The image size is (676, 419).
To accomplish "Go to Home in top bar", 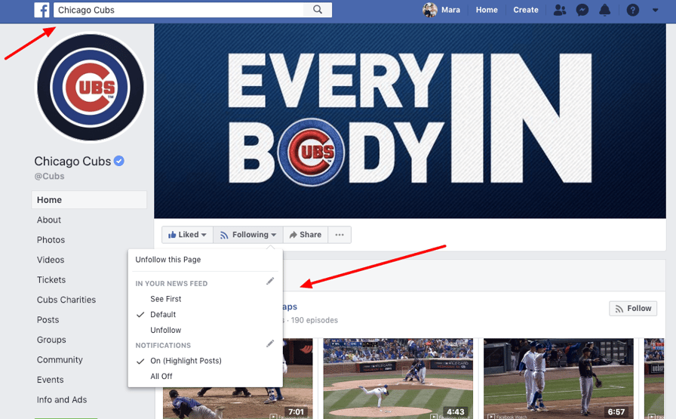I will pos(487,10).
